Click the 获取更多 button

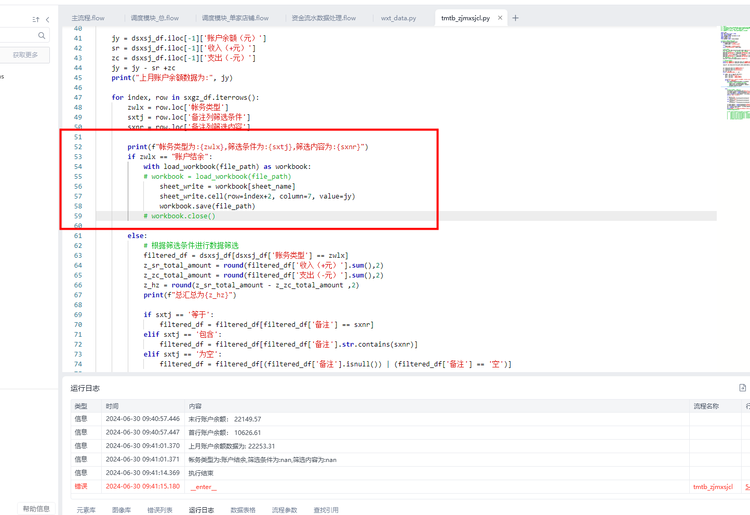25,55
